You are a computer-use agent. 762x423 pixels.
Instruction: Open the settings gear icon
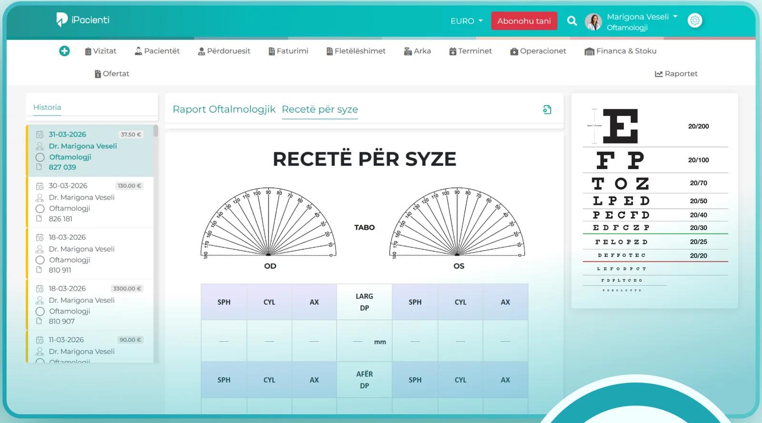pyautogui.click(x=695, y=20)
